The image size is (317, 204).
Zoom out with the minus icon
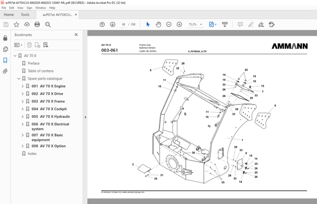[169, 24]
